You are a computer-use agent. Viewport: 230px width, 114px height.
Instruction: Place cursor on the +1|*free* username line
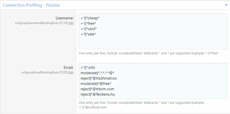point(88,23)
